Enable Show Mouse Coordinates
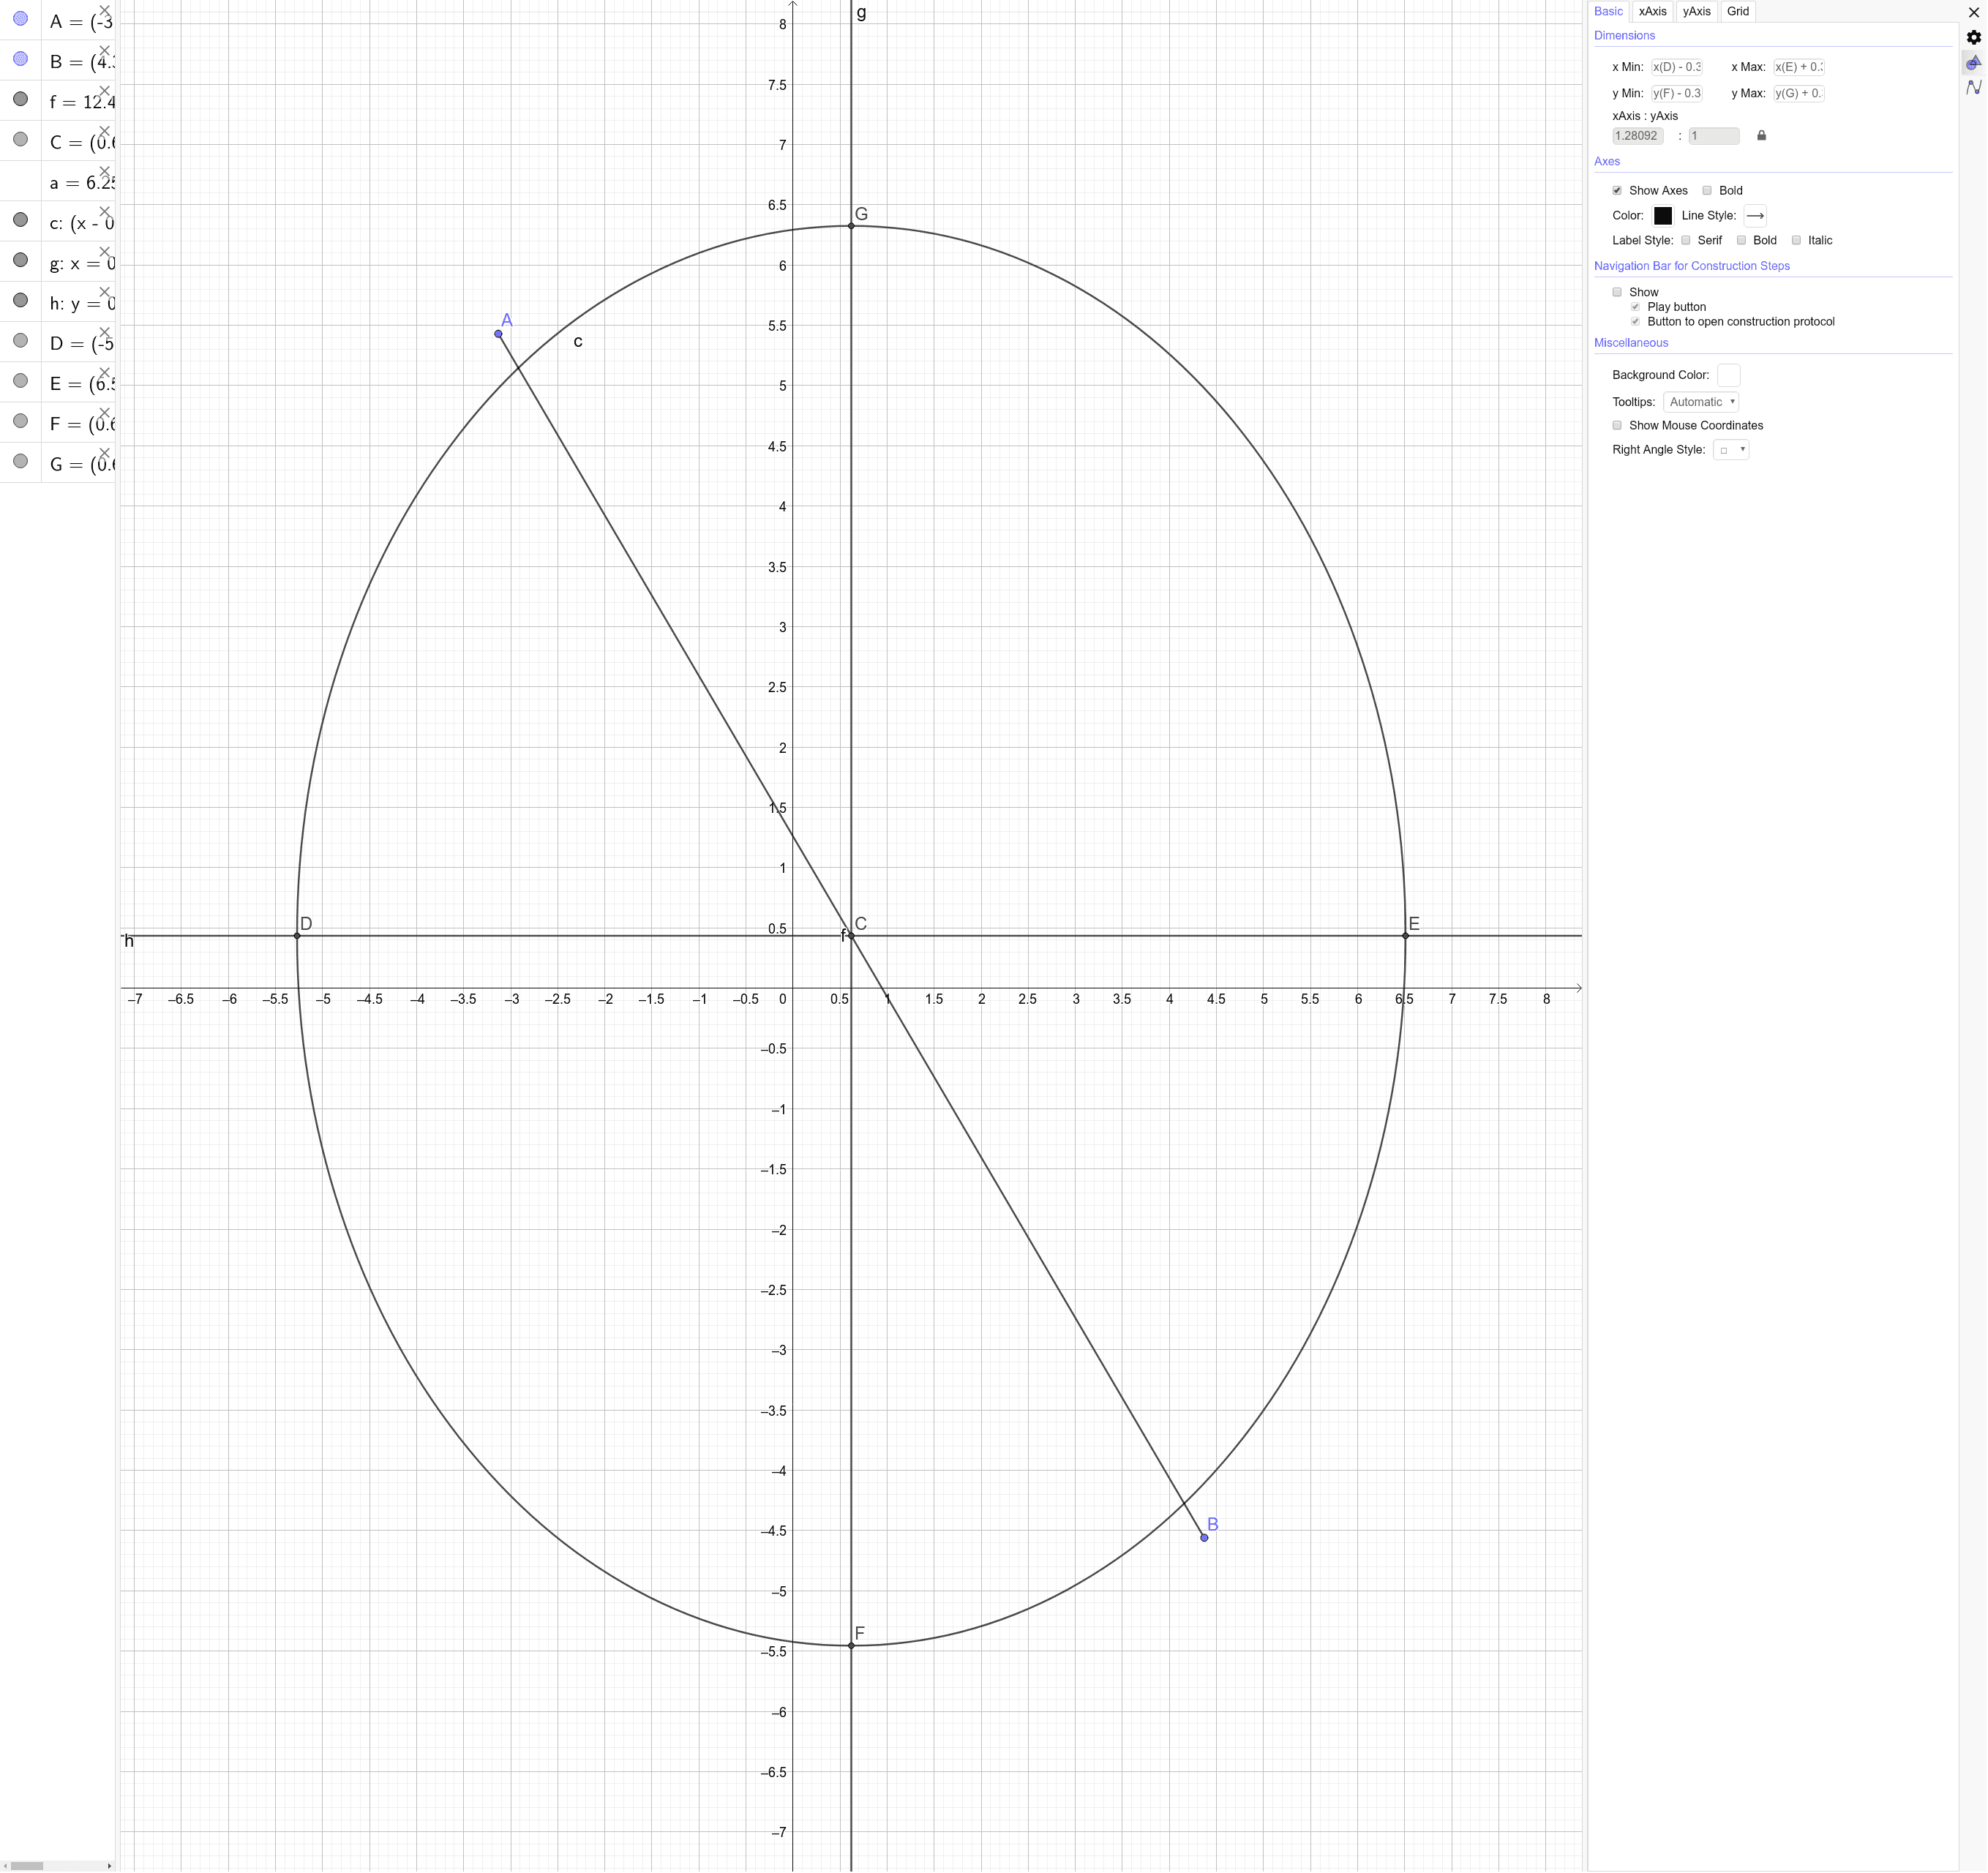The image size is (1988, 1873). (1617, 425)
